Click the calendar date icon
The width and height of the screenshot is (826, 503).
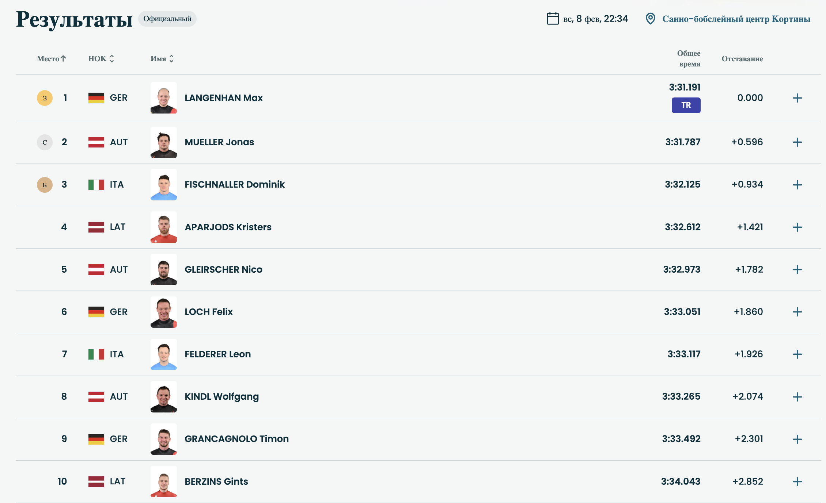[x=552, y=19]
